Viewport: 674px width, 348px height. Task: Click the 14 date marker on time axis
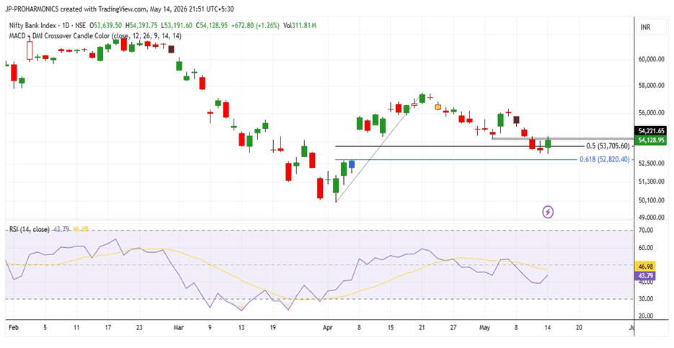[548, 327]
